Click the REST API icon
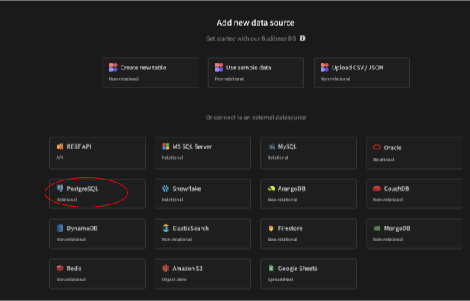The width and height of the screenshot is (470, 301). pyautogui.click(x=60, y=146)
